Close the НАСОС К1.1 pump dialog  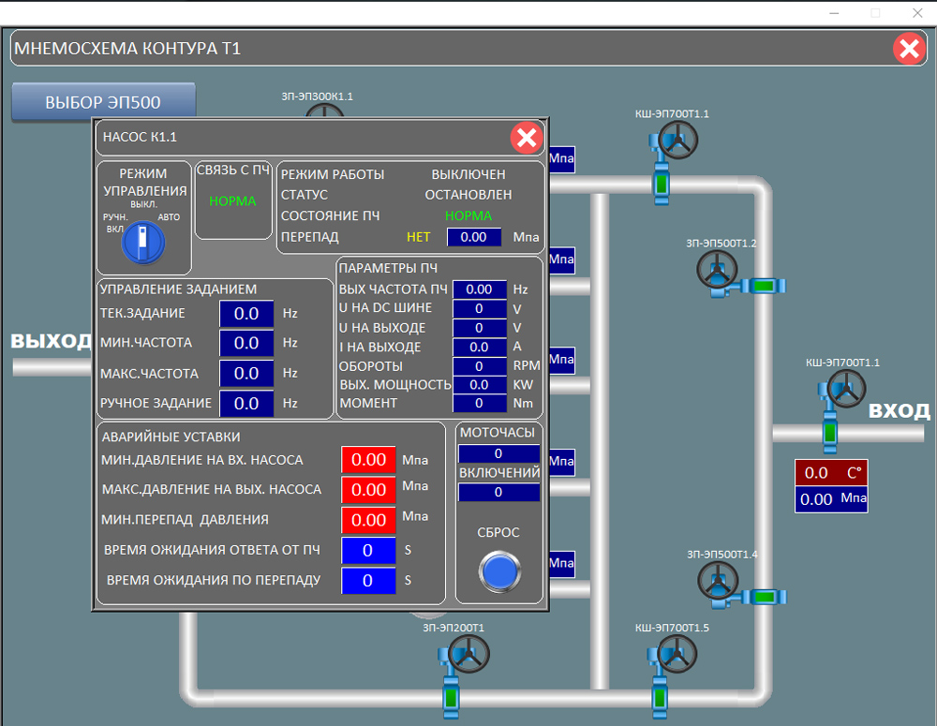527,139
